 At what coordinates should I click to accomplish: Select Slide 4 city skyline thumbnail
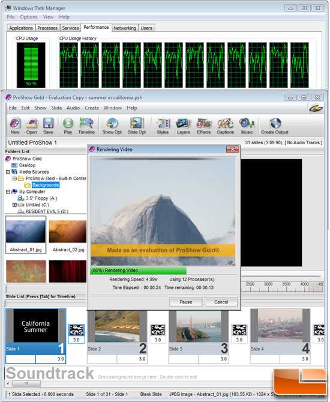(x=280, y=326)
